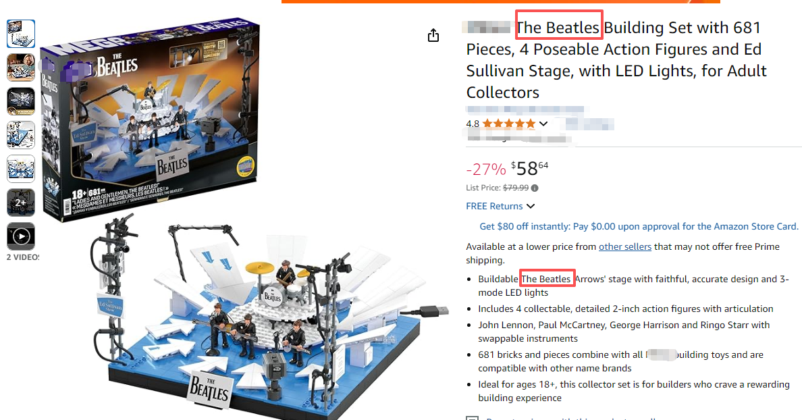Click the 4.8 rating number

[473, 124]
